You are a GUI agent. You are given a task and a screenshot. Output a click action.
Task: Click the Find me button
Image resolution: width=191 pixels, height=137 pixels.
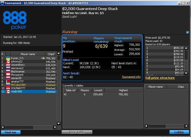click(x=11, y=132)
